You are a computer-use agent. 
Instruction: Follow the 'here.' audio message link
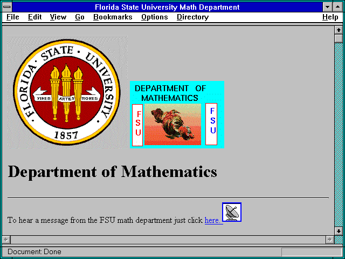213,220
